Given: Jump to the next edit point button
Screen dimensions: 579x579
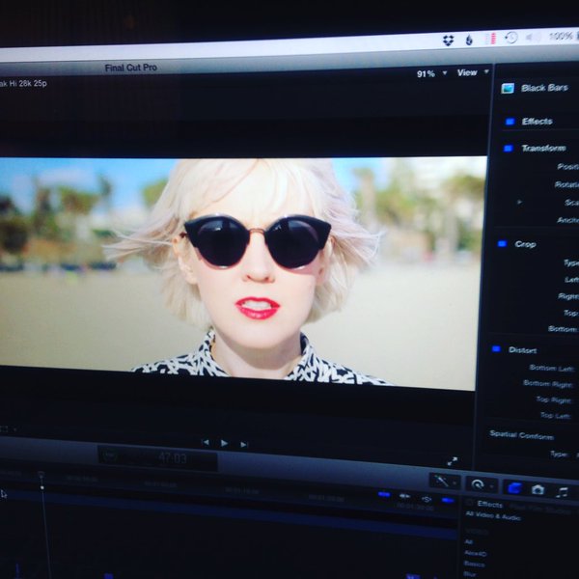Looking at the screenshot, I should (x=244, y=444).
